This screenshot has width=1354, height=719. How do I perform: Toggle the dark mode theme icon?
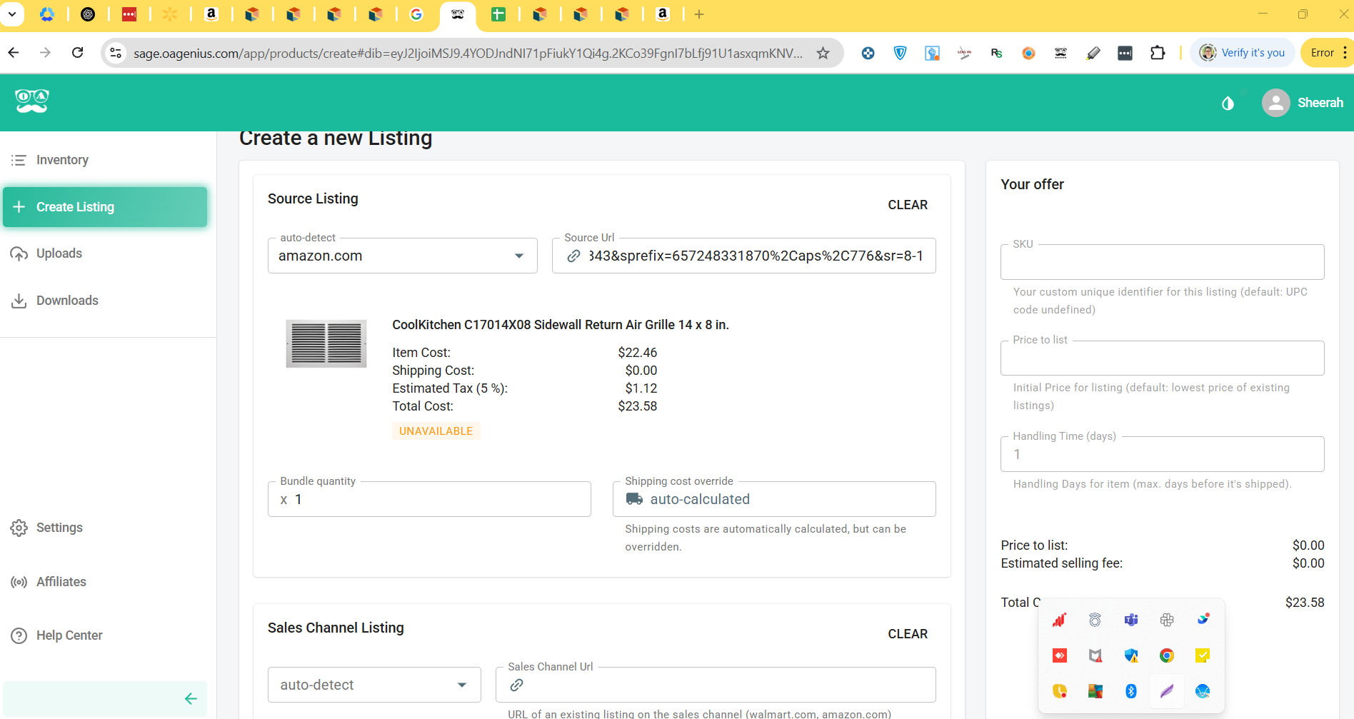(1228, 104)
